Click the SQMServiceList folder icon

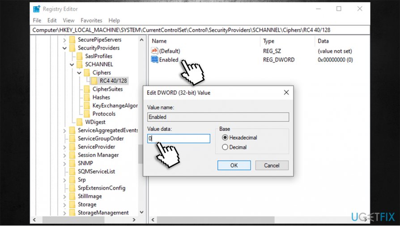[x=72, y=171]
